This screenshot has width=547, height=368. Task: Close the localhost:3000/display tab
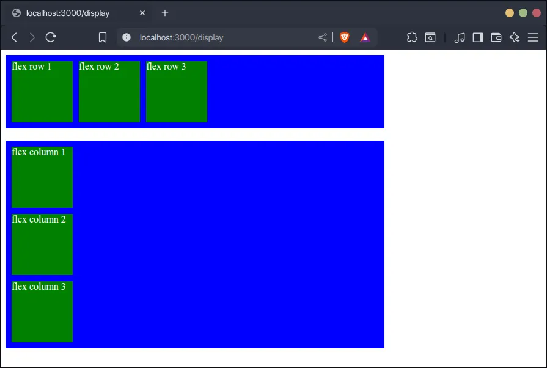142,13
